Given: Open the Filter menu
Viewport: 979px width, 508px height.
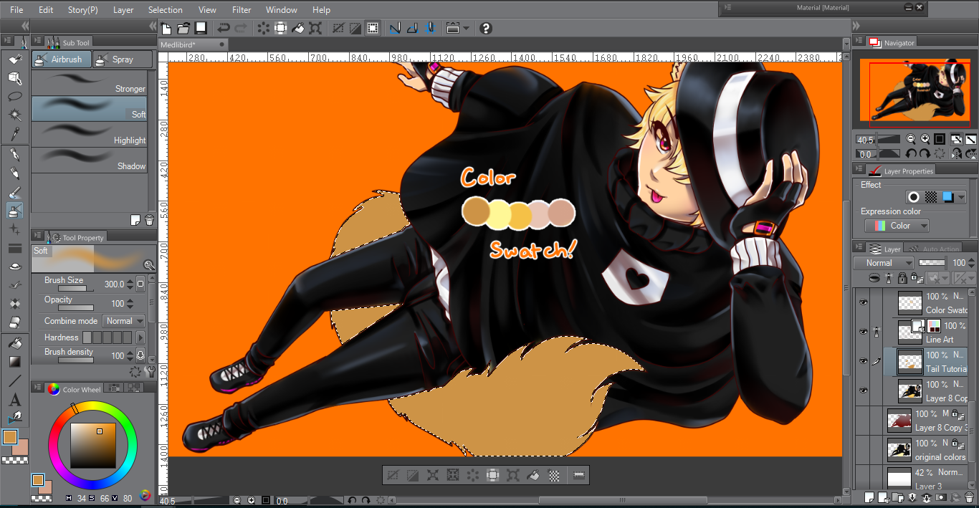Looking at the screenshot, I should point(242,10).
